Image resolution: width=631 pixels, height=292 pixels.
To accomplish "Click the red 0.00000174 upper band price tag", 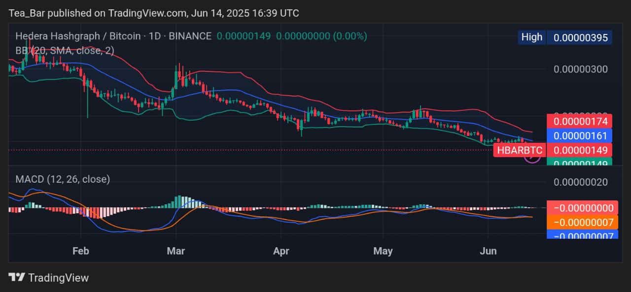I will 580,121.
